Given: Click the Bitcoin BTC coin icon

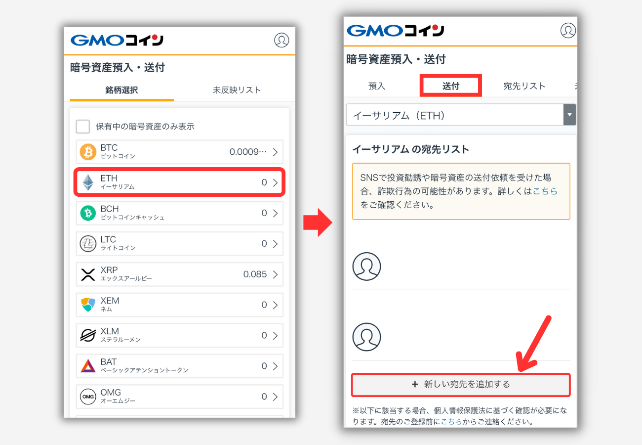Looking at the screenshot, I should [x=88, y=152].
